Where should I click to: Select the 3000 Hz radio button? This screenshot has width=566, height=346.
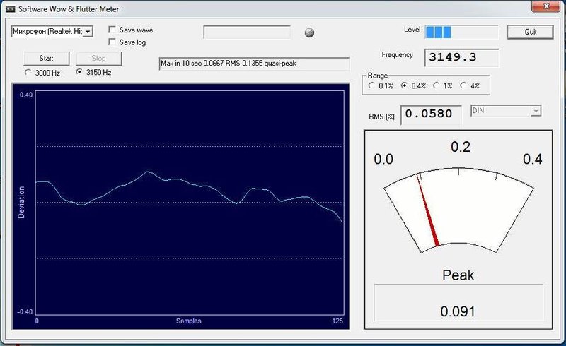[x=28, y=73]
